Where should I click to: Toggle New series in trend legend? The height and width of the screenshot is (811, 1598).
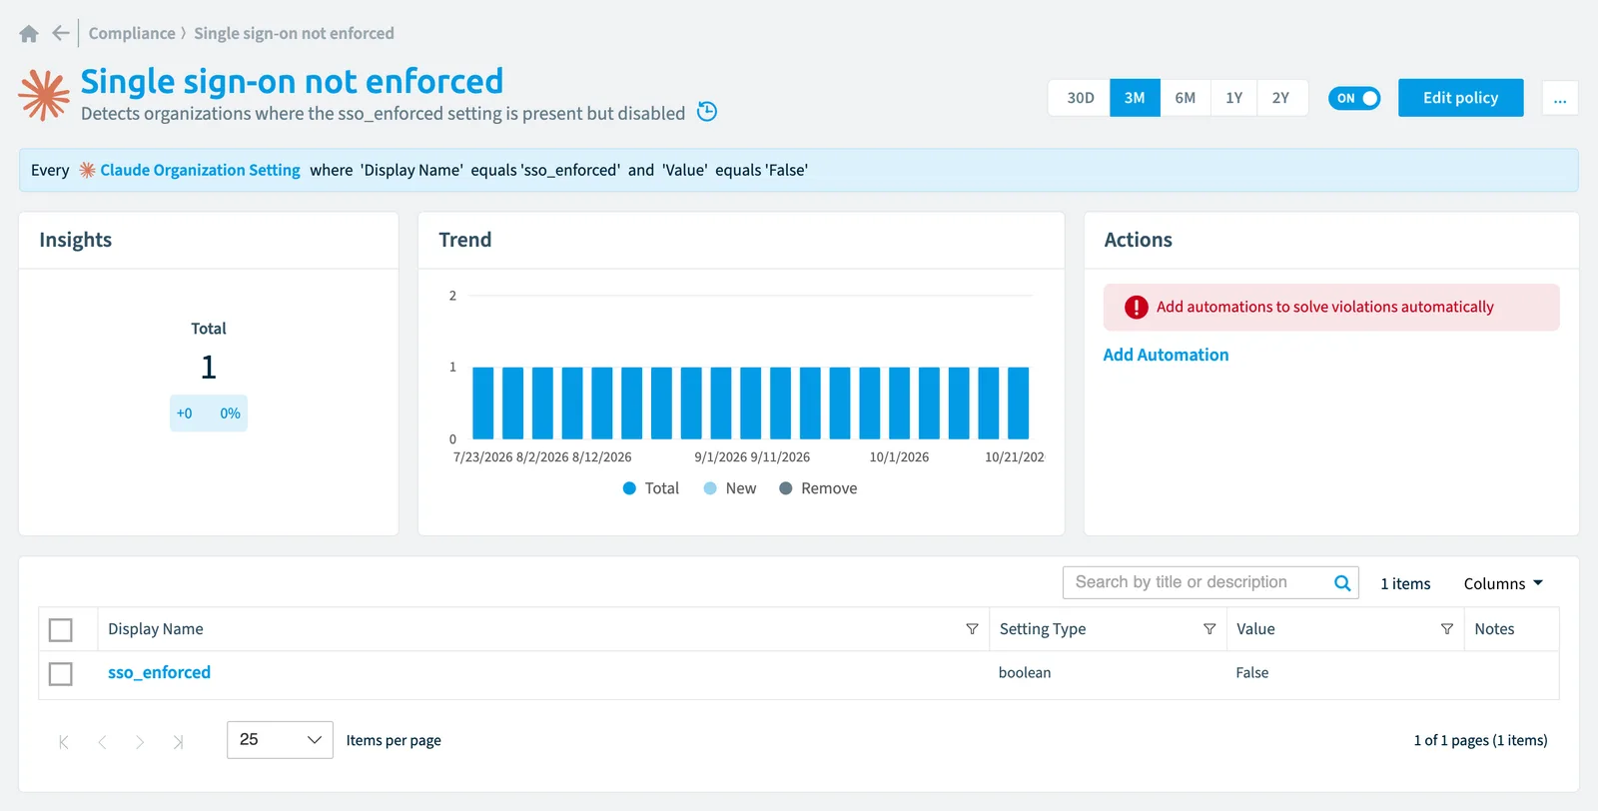pyautogui.click(x=730, y=488)
